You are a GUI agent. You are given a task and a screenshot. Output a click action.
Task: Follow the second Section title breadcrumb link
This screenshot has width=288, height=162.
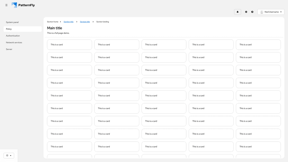[85, 22]
